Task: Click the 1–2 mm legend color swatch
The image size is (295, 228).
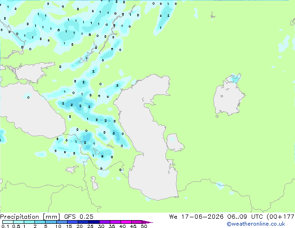Action: tap(29, 222)
